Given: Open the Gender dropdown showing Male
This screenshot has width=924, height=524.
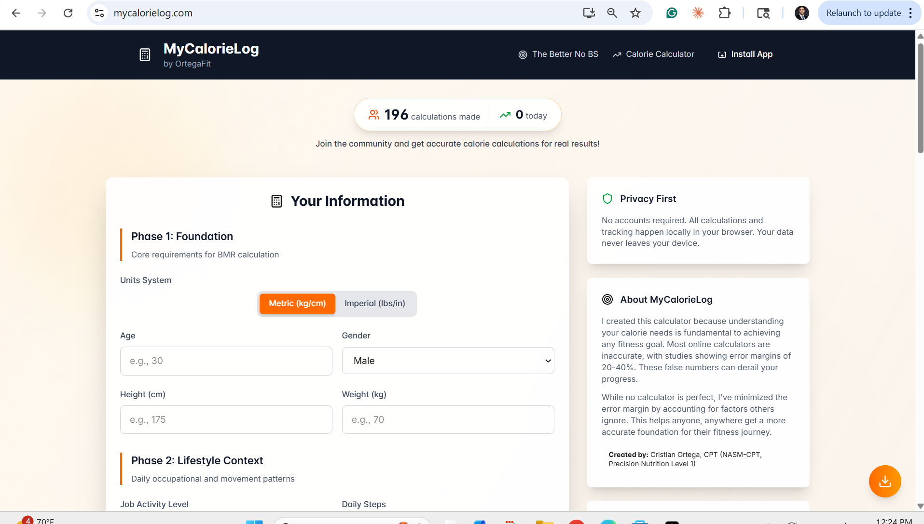Looking at the screenshot, I should 448,361.
